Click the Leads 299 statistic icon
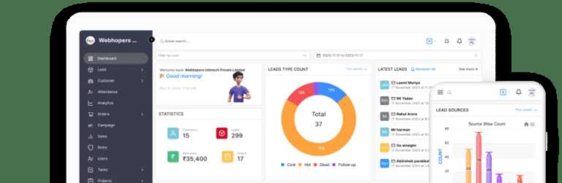562x183 pixels. pos(222,133)
